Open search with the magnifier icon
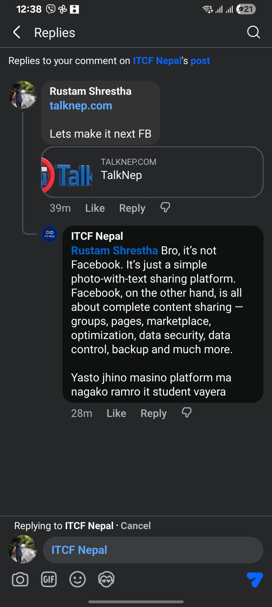272x607 pixels. click(253, 32)
